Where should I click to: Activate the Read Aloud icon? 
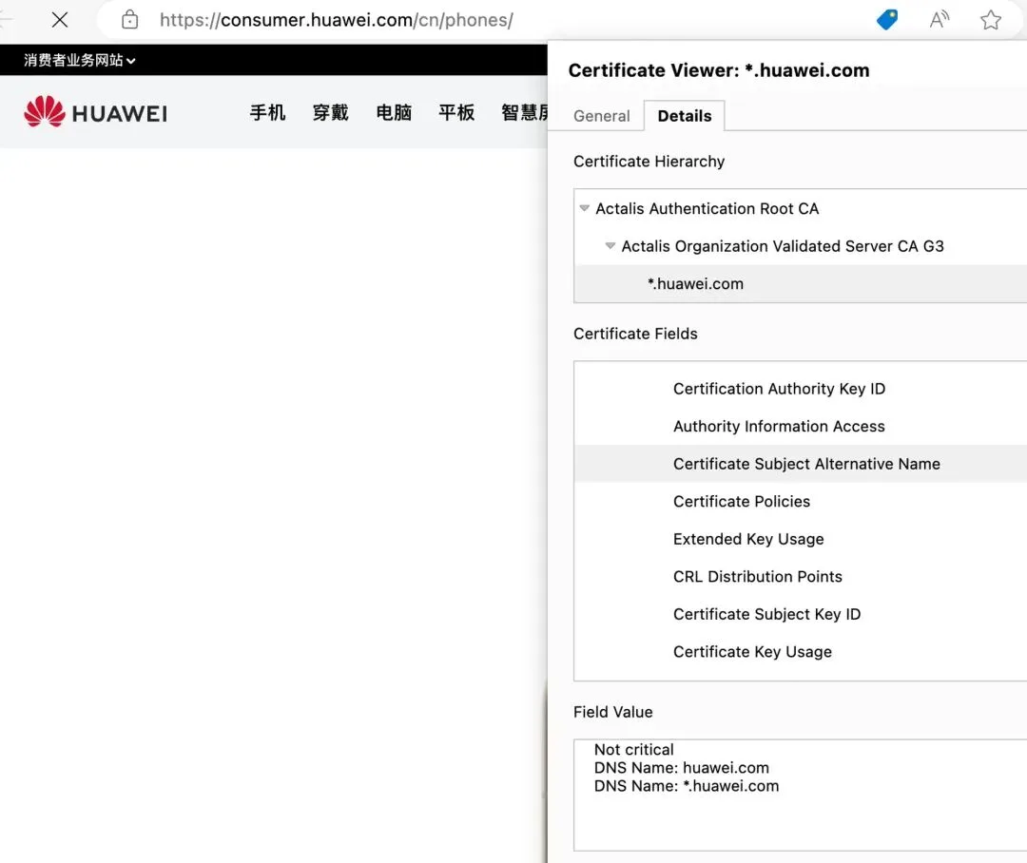[x=940, y=20]
